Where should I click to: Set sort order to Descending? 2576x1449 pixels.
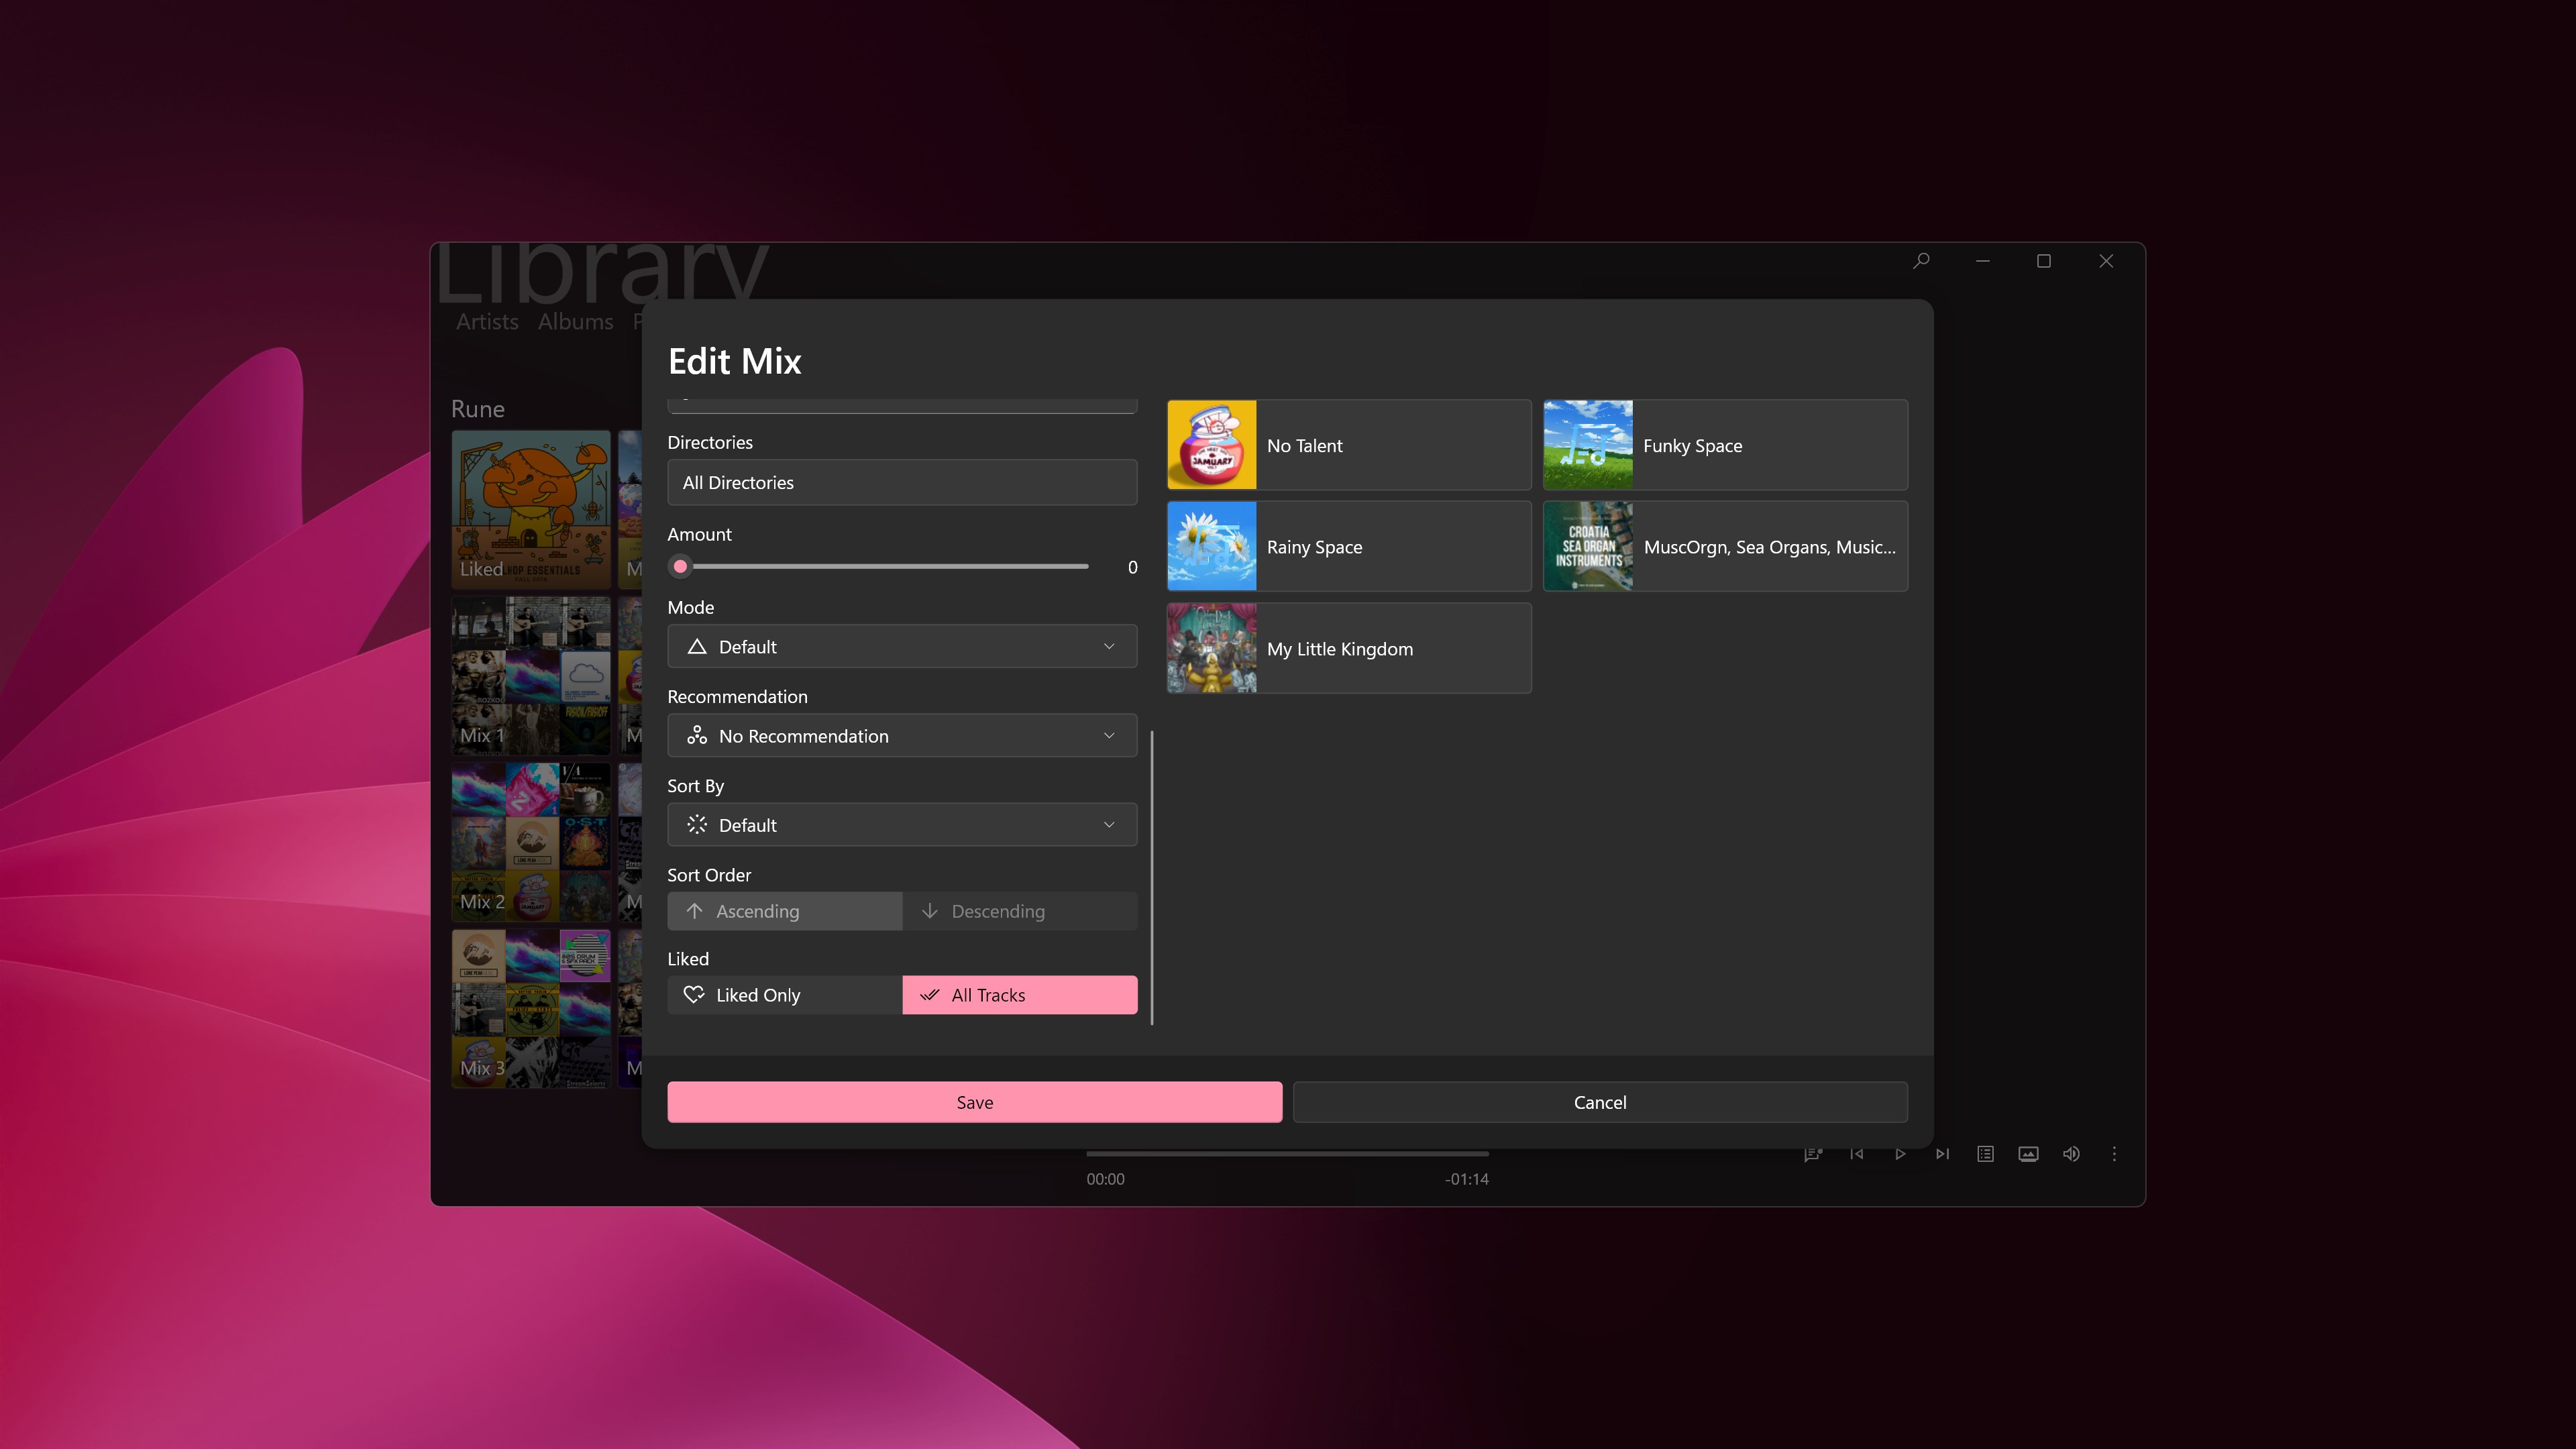pyautogui.click(x=1019, y=911)
